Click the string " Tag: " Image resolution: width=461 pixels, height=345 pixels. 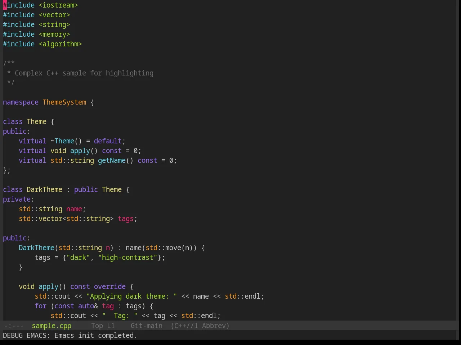click(x=120, y=316)
